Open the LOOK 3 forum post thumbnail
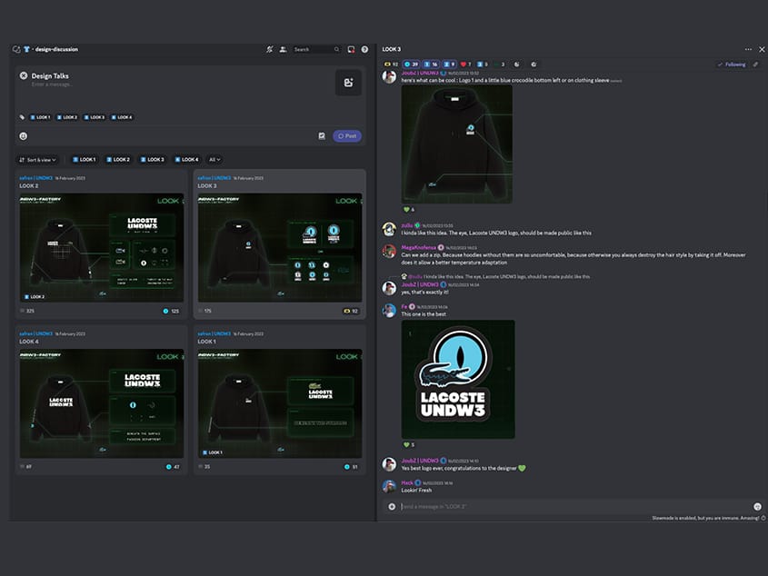768x576 pixels. click(x=280, y=248)
